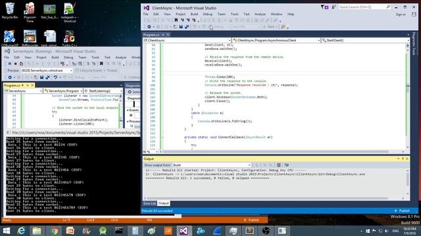The width and height of the screenshot is (421, 236).
Task: Pin the ServerAsync Program.cs tab
Action: pyautogui.click(x=28, y=85)
